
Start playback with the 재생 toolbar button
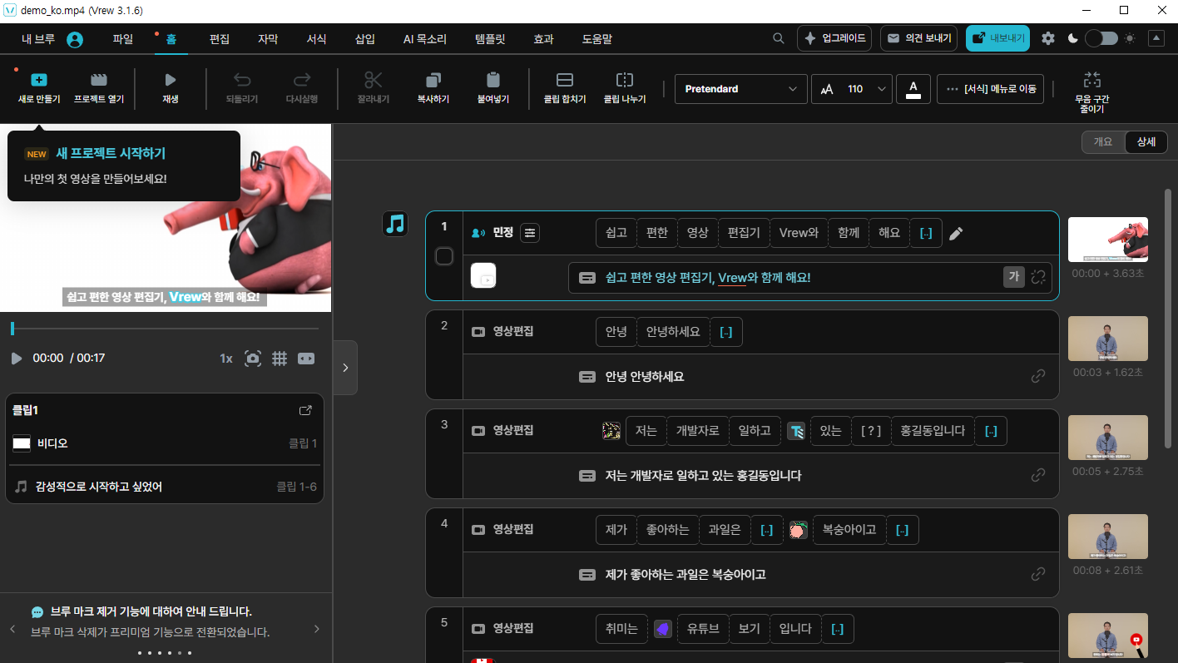point(171,88)
